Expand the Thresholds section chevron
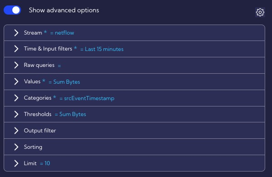The image size is (272, 177). point(16,114)
